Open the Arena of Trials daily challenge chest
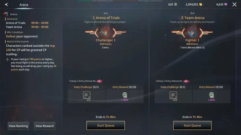Screen dimensions: 241x135 point(87,95)
